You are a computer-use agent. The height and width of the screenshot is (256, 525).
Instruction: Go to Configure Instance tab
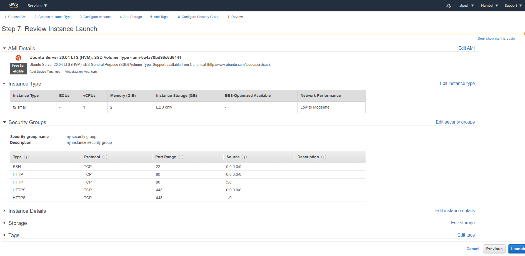click(x=96, y=17)
